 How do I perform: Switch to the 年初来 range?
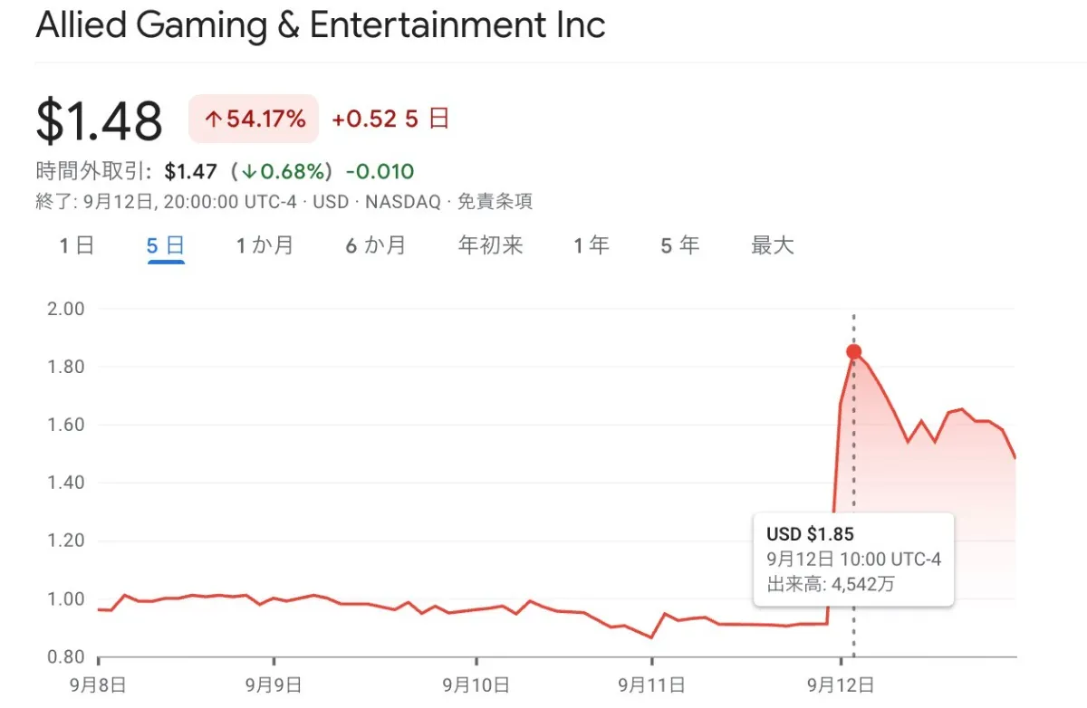490,244
